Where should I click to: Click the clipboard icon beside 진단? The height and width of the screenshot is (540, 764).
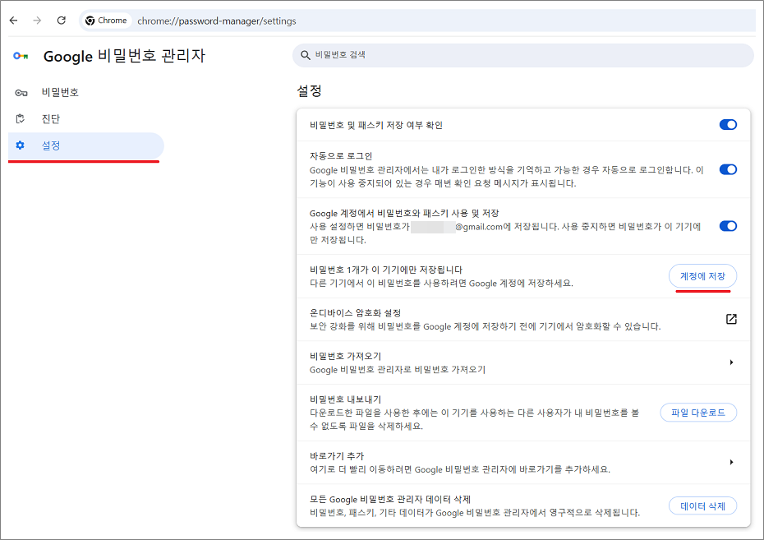21,118
